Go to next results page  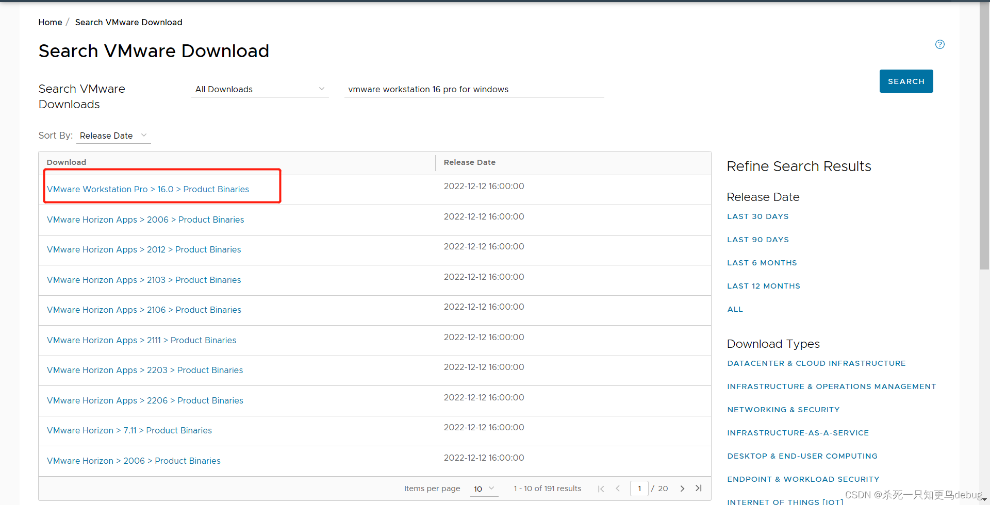coord(682,489)
